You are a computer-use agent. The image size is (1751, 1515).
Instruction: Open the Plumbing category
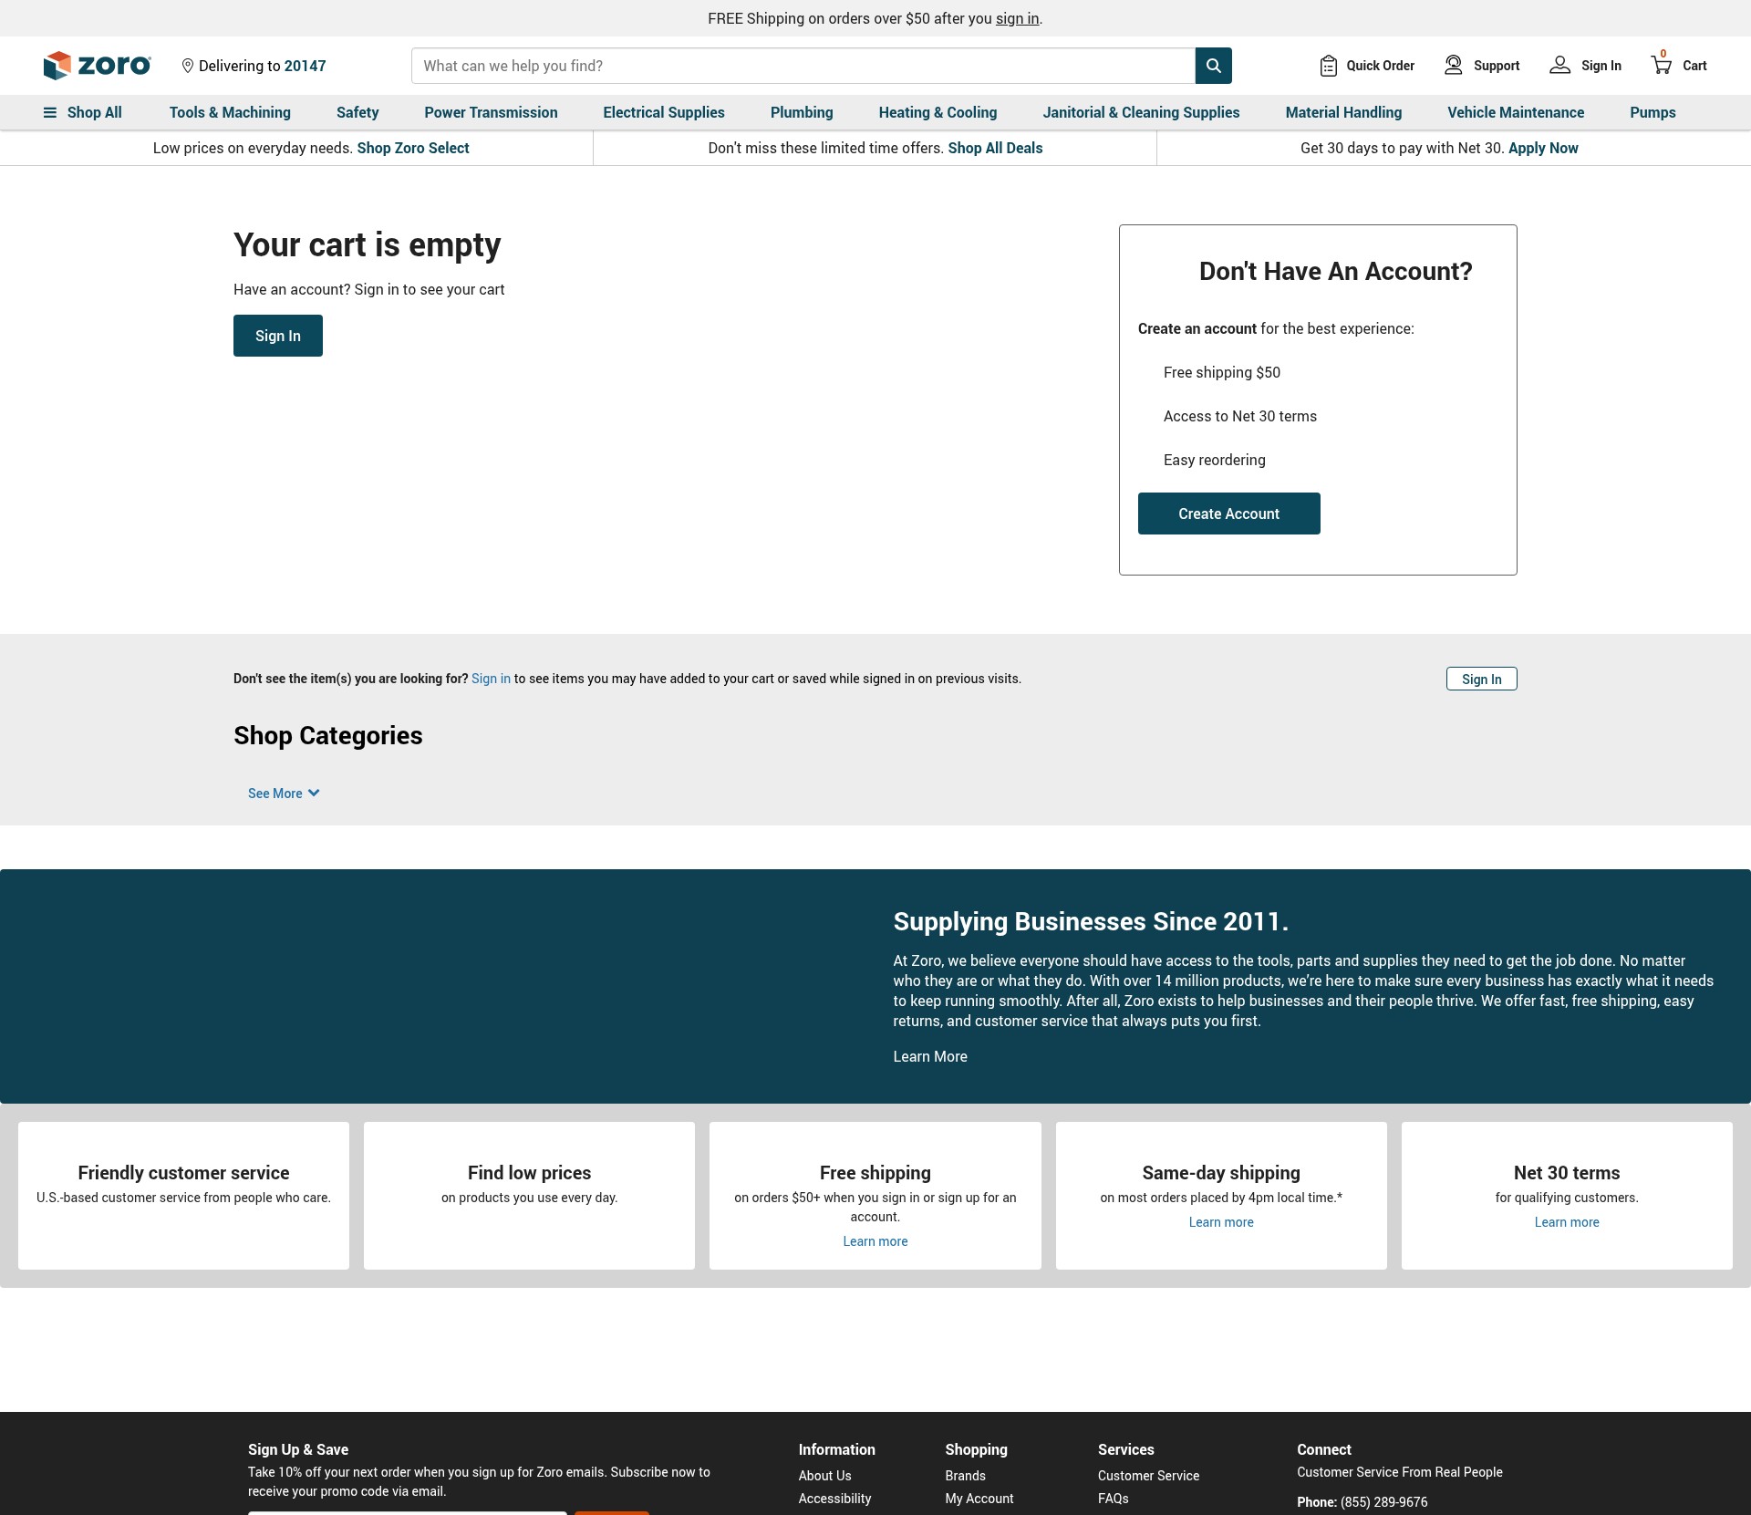click(x=802, y=112)
